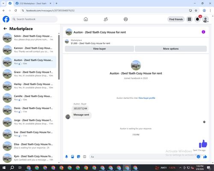Image resolution: width=214 pixels, height=171 pixels.
Task: Open the Chrome three-dot menu
Action: click(x=210, y=11)
